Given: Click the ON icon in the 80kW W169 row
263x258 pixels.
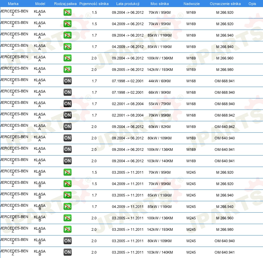Looking at the screenshot, I should click(x=67, y=138).
